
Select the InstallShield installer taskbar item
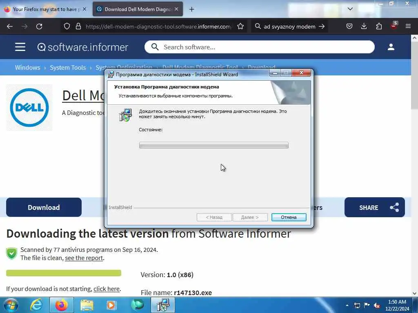[163, 305]
